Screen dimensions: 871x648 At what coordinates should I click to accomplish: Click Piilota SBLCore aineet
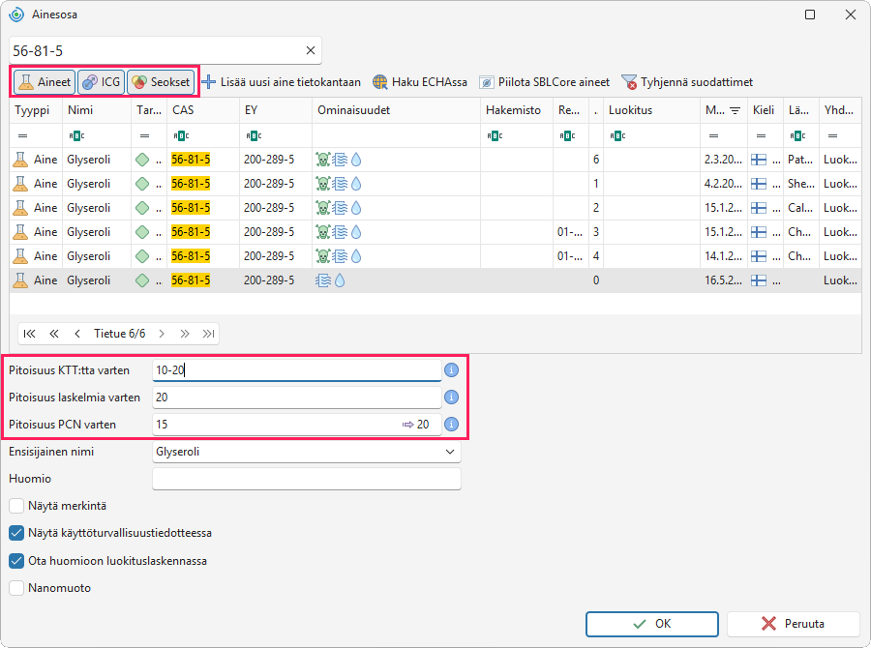tap(544, 82)
